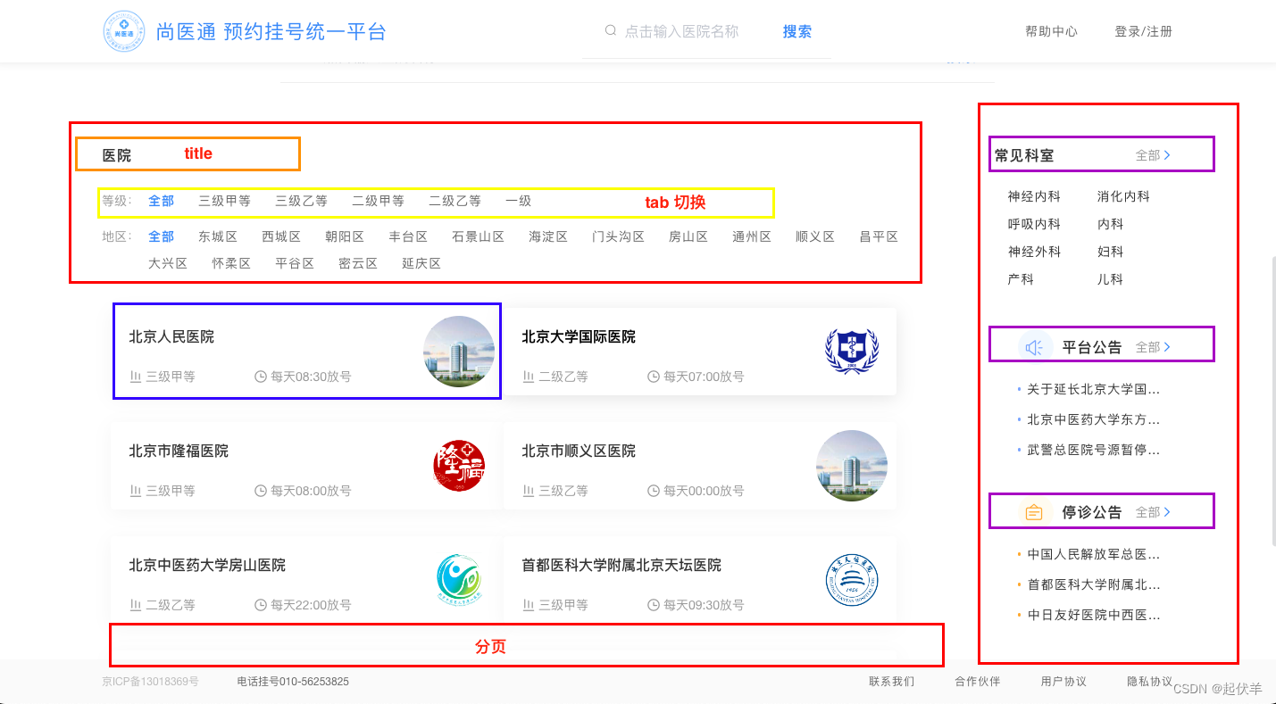
Task: Filter hospitals by 三级乙等
Action: click(x=301, y=201)
